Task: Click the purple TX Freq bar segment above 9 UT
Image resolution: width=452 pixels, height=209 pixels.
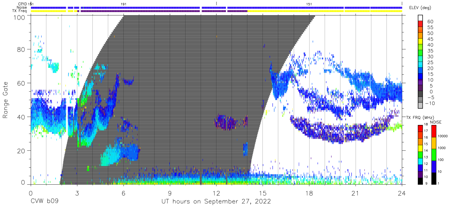Action: pyautogui.click(x=140, y=11)
